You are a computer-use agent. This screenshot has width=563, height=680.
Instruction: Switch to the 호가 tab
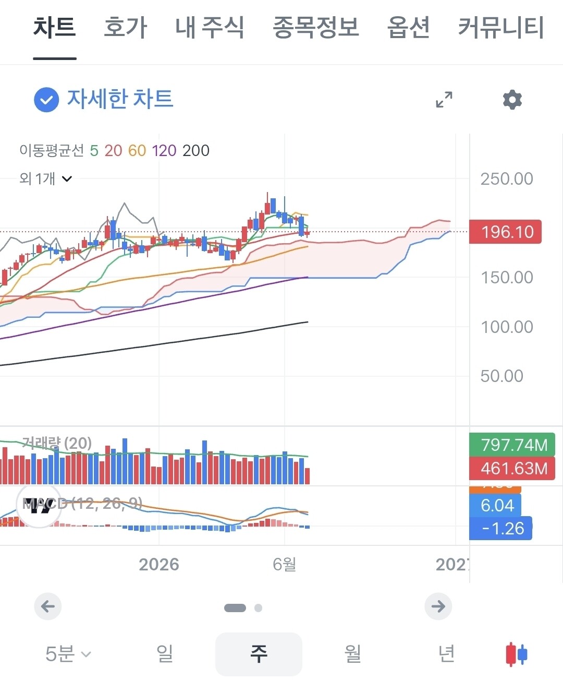(x=126, y=27)
